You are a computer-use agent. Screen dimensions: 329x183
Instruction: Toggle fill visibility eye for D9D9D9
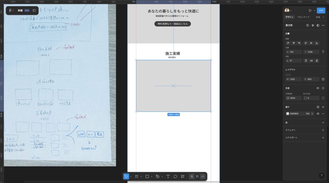pyautogui.click(x=318, y=113)
